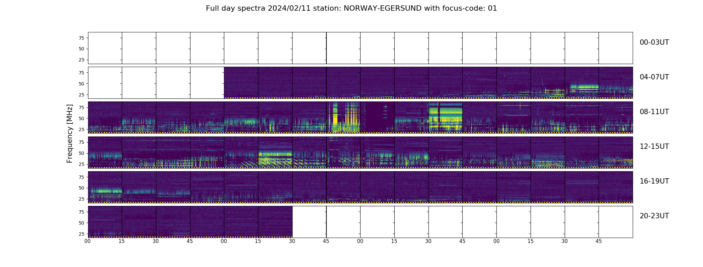703x267 pixels.
Task: Click the 12:00-12:15 spectrogram with green band
Action: [105, 152]
